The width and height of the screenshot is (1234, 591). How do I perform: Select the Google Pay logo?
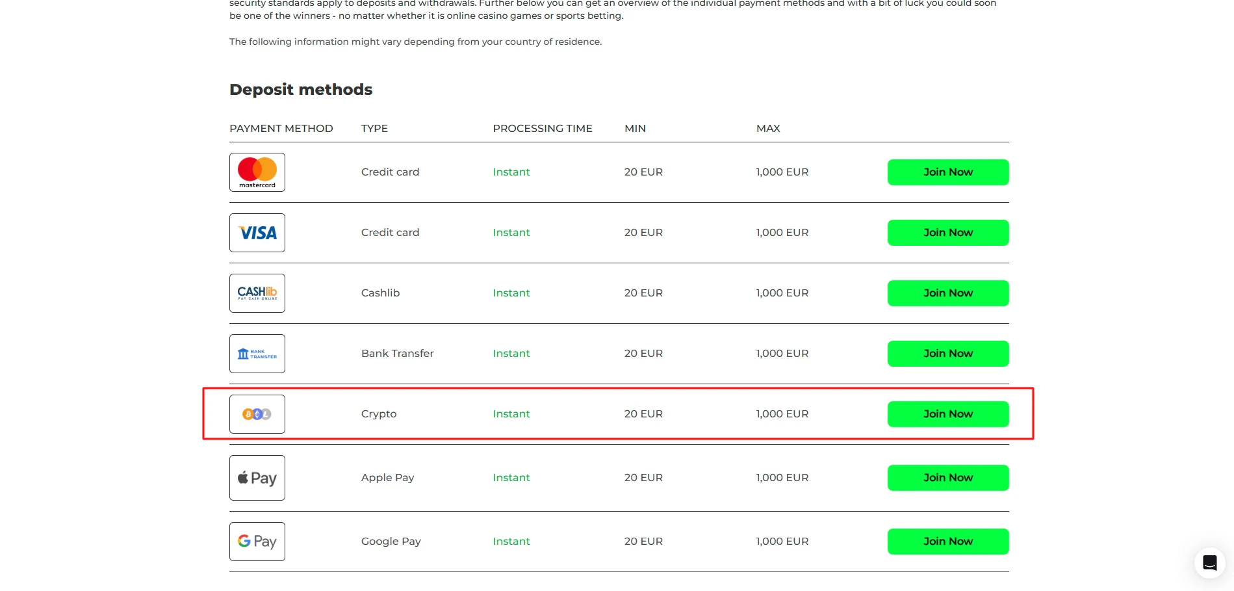point(257,542)
